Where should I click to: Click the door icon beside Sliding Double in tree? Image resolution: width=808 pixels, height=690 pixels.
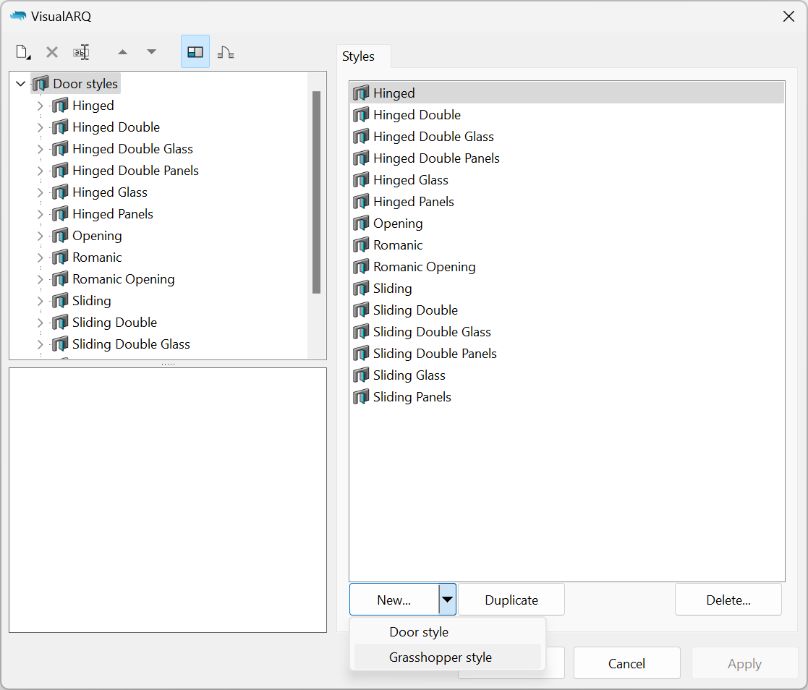coord(60,322)
